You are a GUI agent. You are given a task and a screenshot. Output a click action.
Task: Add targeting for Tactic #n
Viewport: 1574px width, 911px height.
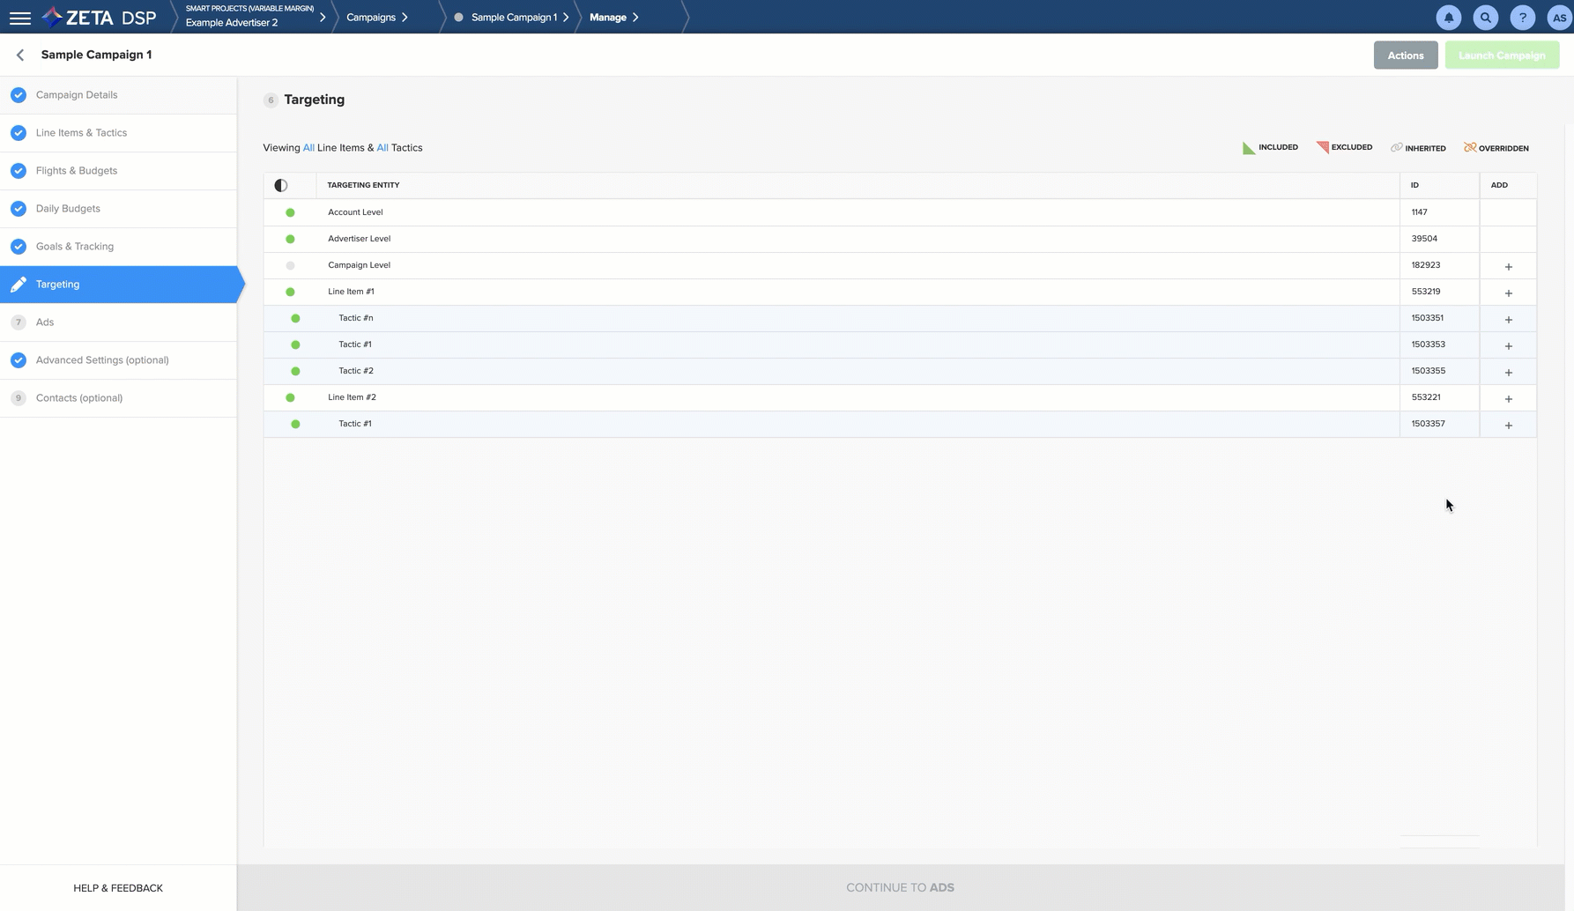pyautogui.click(x=1508, y=319)
